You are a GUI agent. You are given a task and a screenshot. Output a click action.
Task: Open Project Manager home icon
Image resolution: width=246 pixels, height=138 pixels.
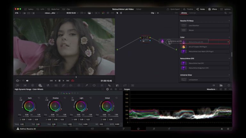(x=222, y=129)
